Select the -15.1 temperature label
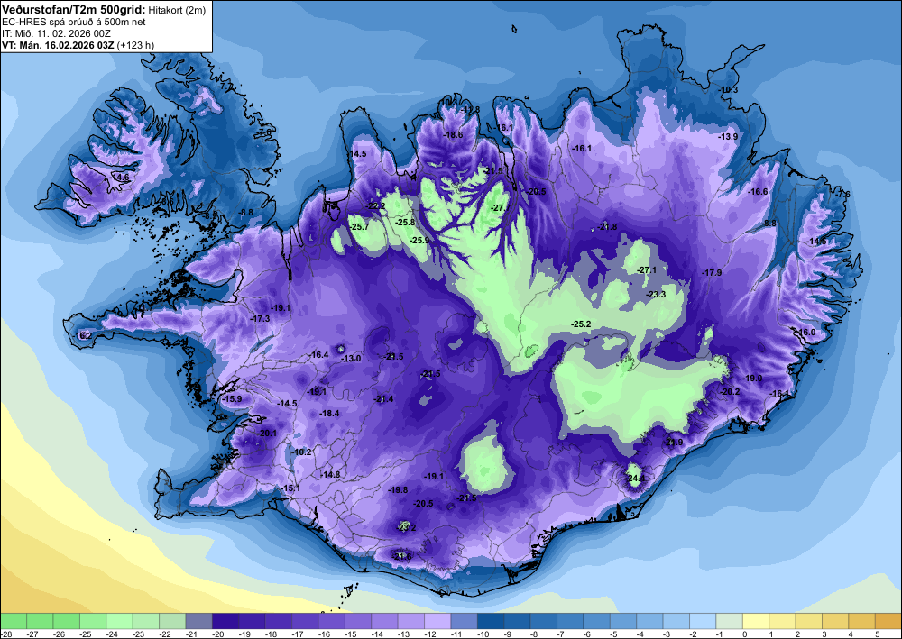This screenshot has height=639, width=902. [x=290, y=488]
